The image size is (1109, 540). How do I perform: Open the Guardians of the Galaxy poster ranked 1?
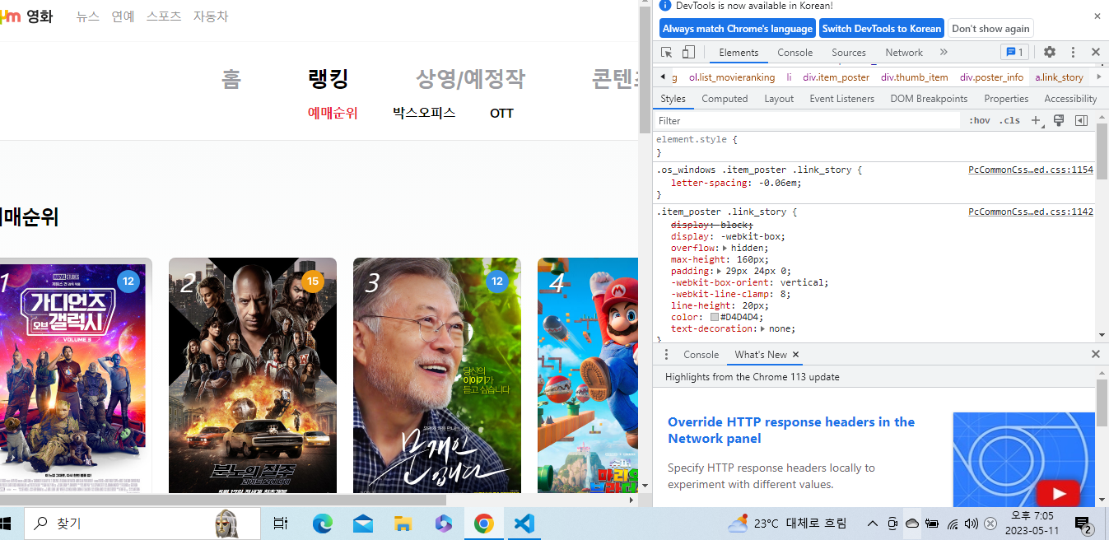point(74,375)
